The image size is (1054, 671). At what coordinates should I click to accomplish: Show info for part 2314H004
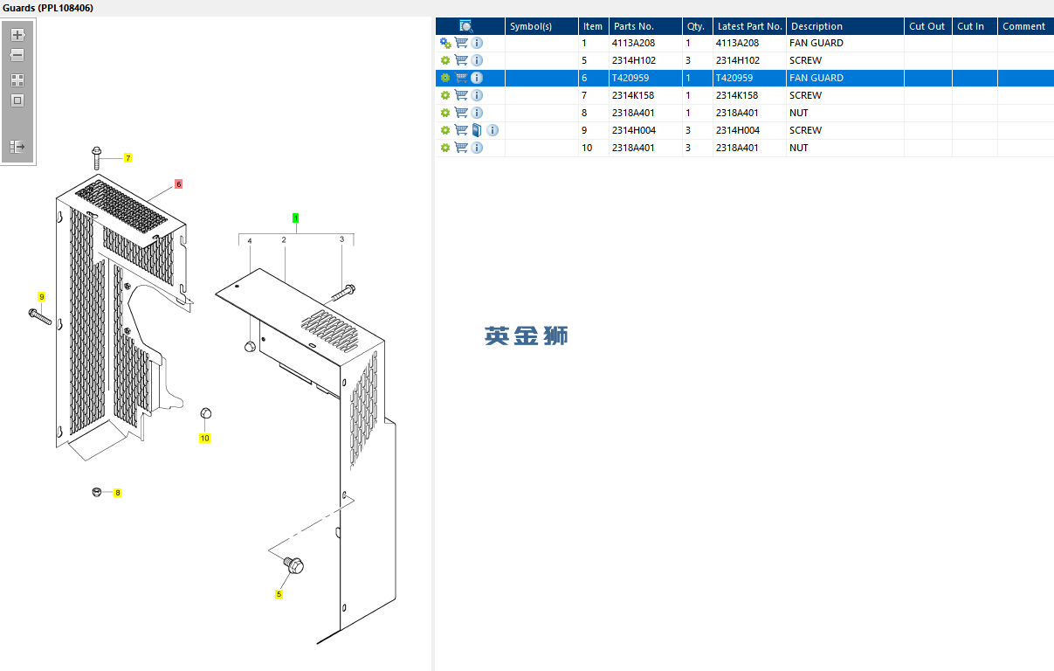coord(493,130)
